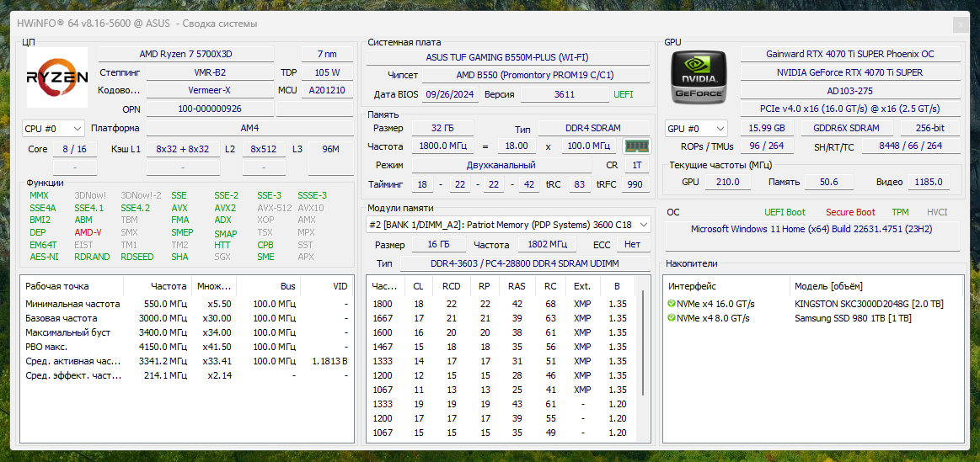Screen dimensions: 980x462
Task: Click the 1800.0 МГц memory frequency field
Action: [442, 146]
